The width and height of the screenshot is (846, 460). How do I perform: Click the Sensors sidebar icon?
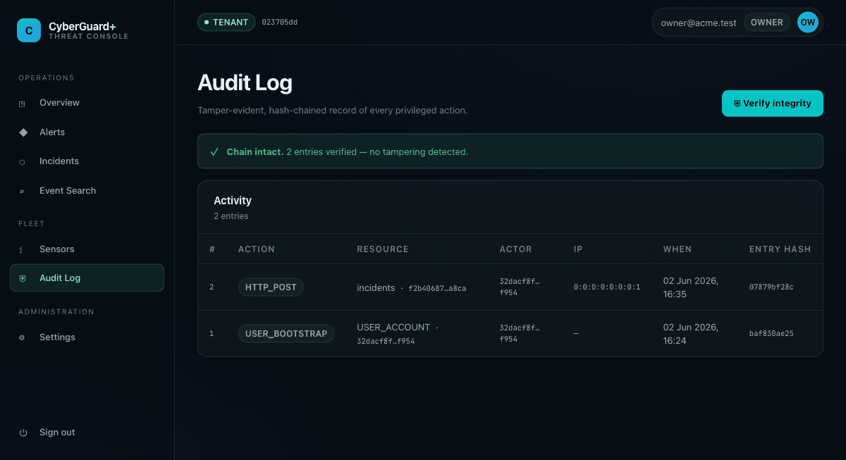click(x=23, y=249)
